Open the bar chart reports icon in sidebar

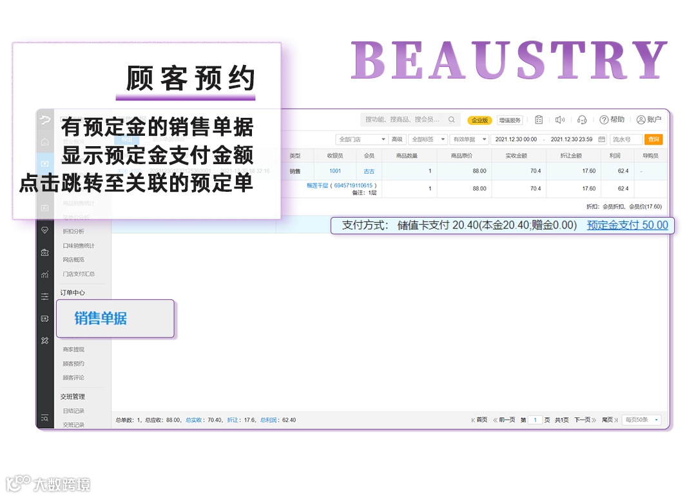(45, 274)
